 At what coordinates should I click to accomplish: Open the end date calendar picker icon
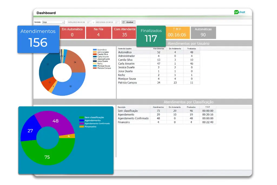pyautogui.click(x=116, y=22)
